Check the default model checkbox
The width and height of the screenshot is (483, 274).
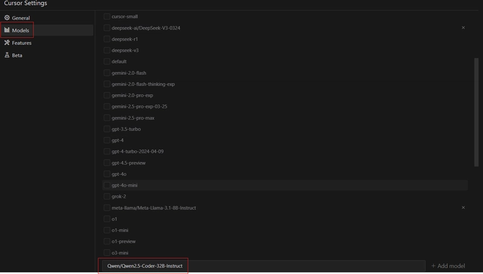click(x=107, y=62)
